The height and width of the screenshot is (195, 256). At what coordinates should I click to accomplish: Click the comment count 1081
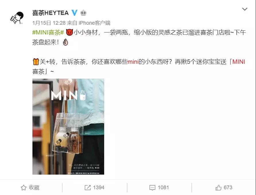(x=163, y=188)
